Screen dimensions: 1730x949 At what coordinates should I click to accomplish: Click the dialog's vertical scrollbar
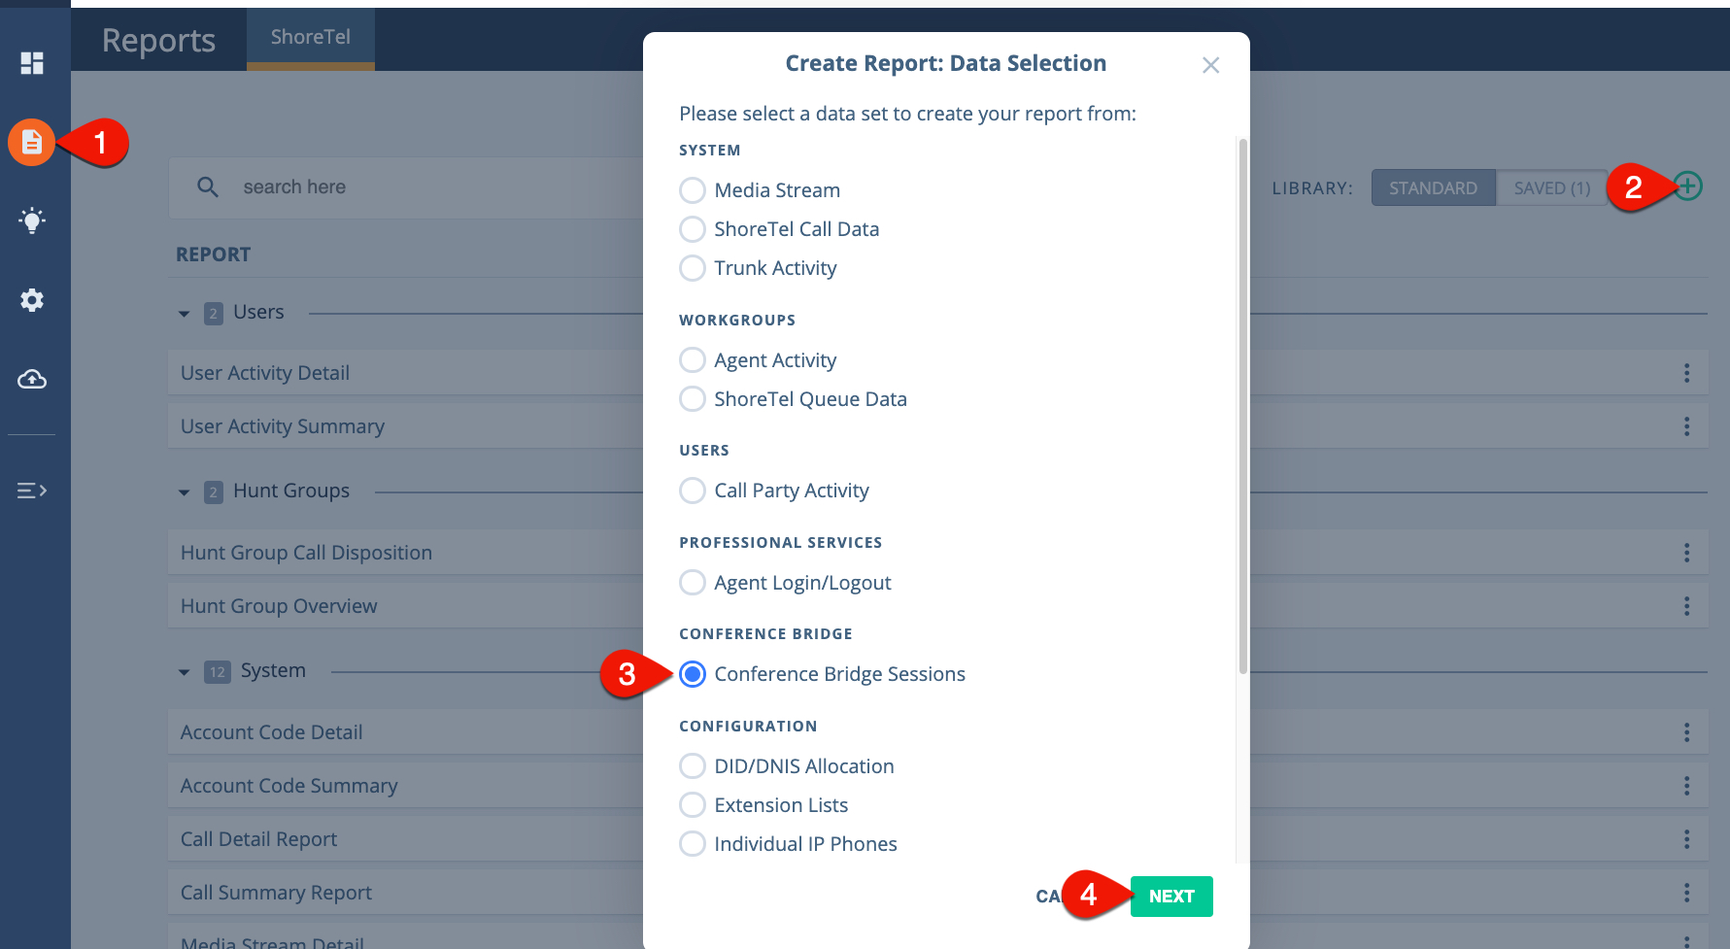click(x=1242, y=406)
